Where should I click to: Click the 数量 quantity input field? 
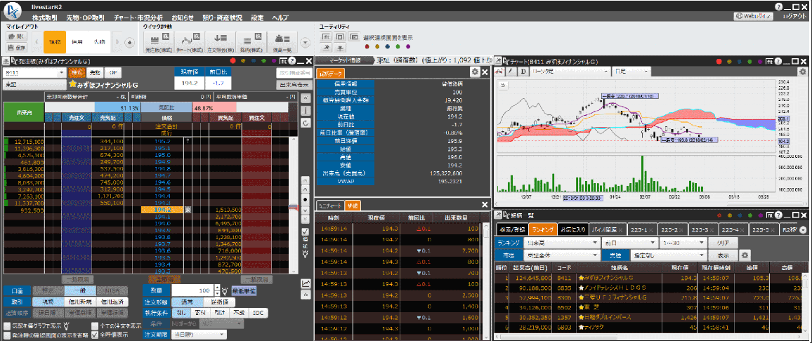(x=194, y=291)
